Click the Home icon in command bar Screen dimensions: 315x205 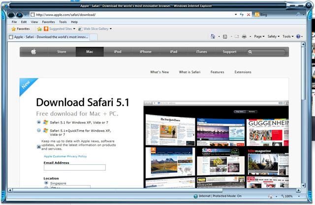pos(213,36)
